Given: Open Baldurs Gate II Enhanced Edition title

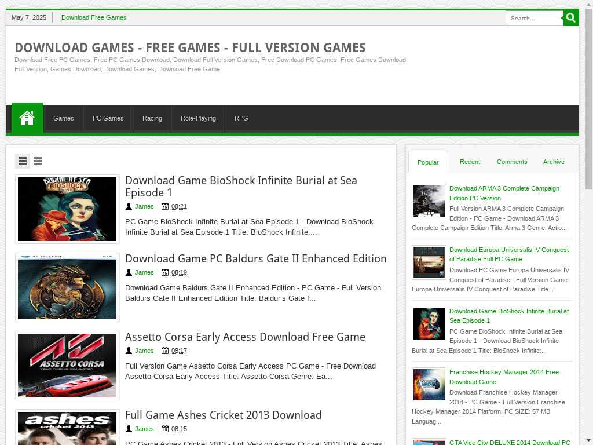Looking at the screenshot, I should point(255,258).
